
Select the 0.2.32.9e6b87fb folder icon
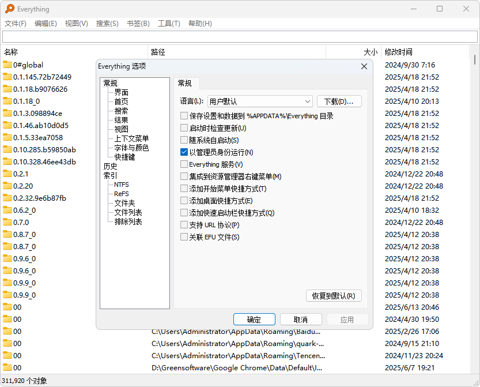tap(7, 198)
